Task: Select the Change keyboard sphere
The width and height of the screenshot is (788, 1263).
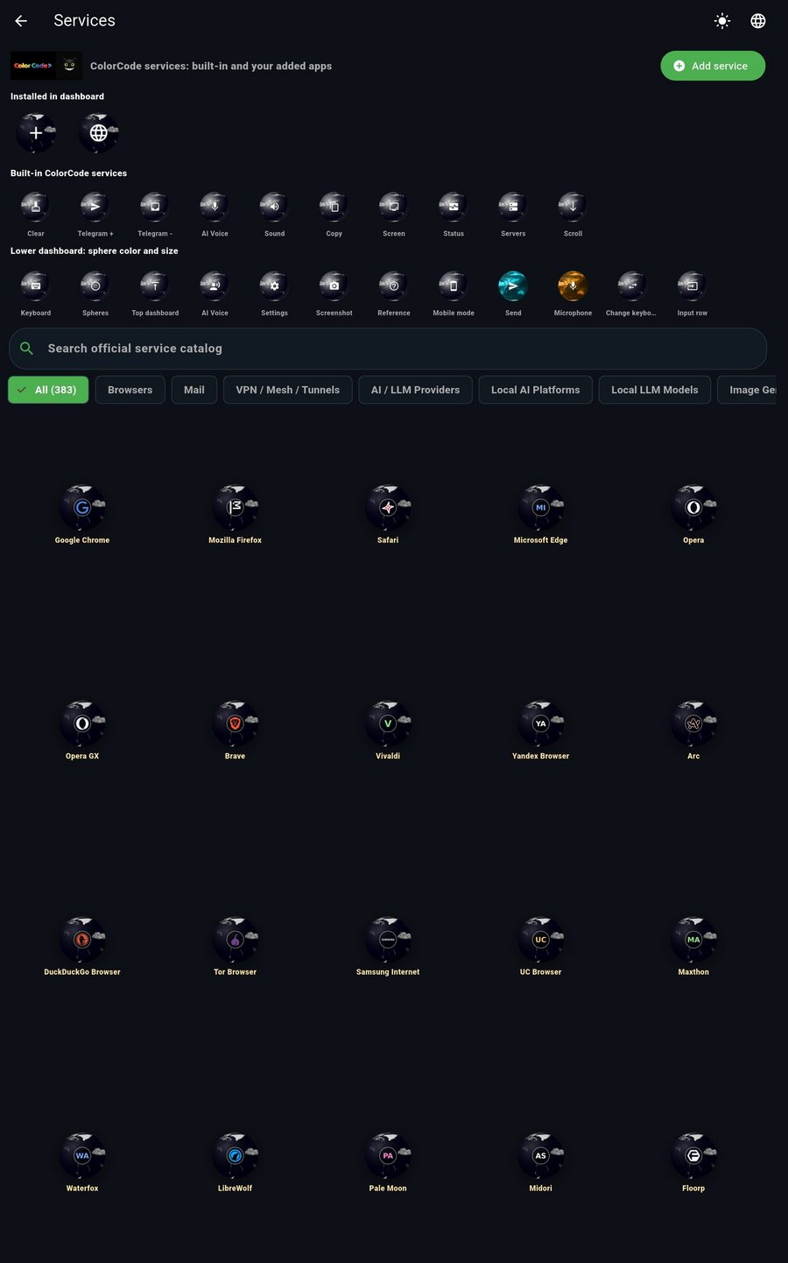Action: pos(632,286)
